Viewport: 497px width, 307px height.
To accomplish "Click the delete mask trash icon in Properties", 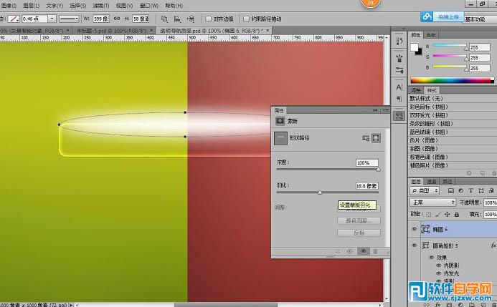I will [375, 251].
